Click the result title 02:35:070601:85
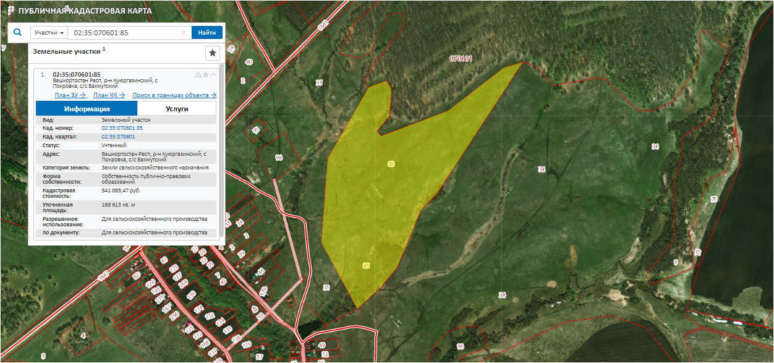This screenshot has height=363, width=774. [x=77, y=74]
